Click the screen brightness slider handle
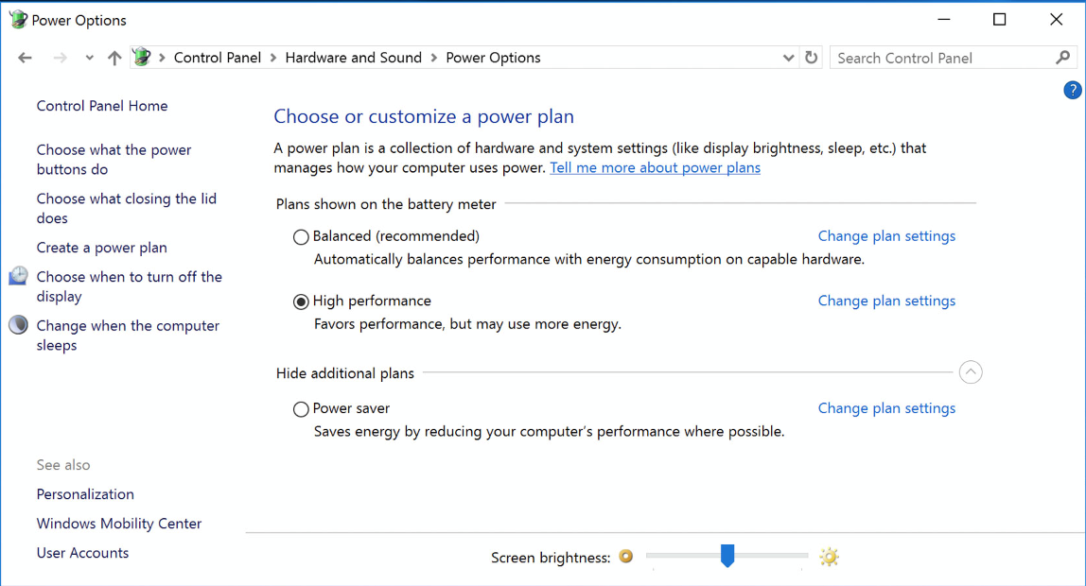This screenshot has height=586, width=1086. coord(727,555)
